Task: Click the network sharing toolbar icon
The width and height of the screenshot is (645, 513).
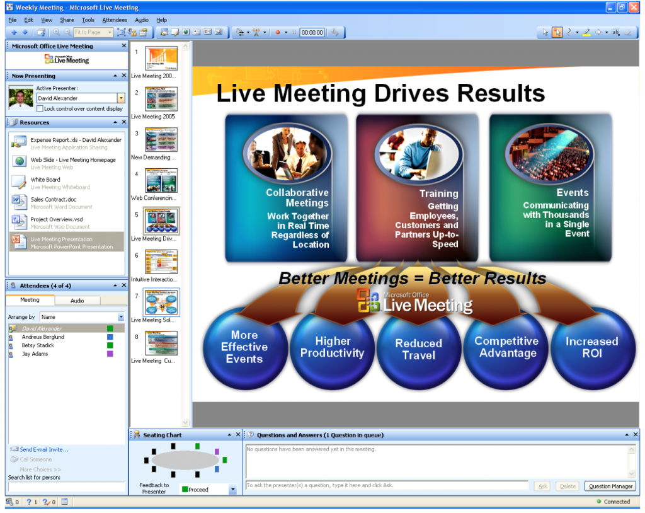Action: point(240,32)
